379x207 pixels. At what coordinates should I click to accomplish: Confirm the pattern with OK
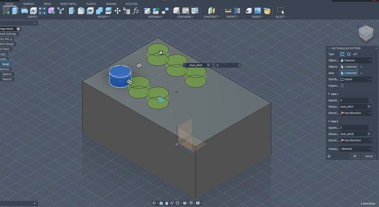coord(355,156)
